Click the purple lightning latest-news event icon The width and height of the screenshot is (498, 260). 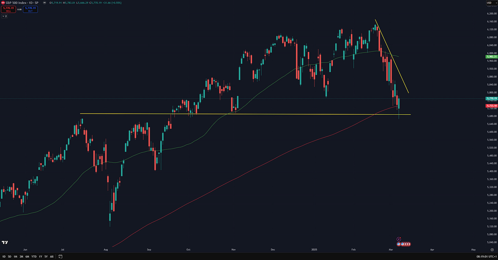pyautogui.click(x=398, y=239)
